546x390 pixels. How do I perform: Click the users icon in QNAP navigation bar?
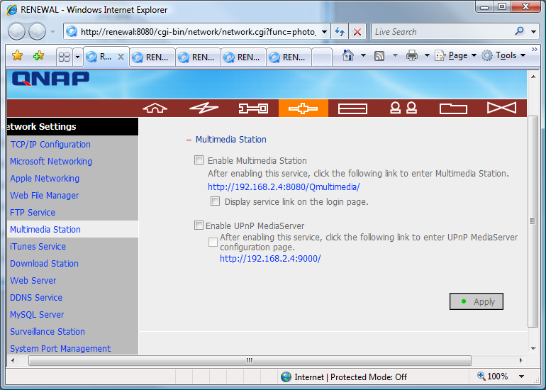(402, 108)
